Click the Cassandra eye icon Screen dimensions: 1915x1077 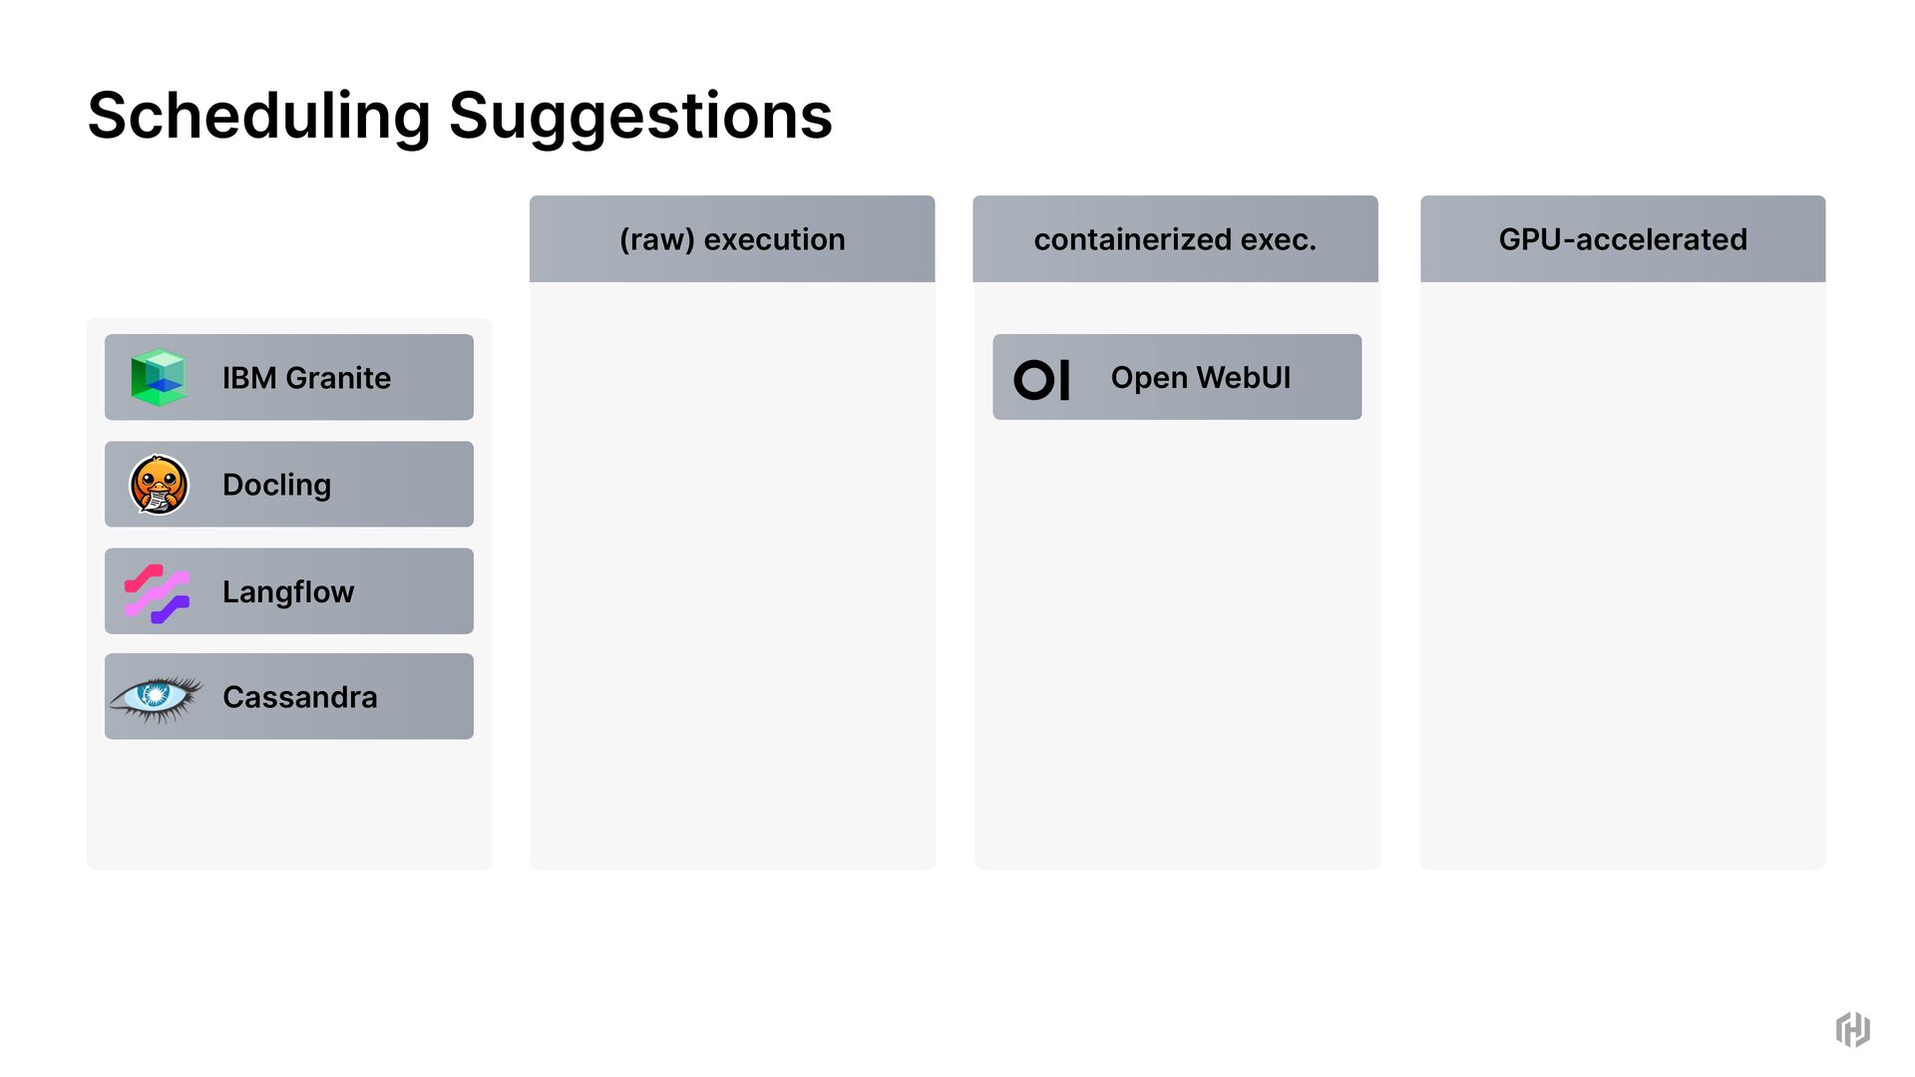click(156, 697)
